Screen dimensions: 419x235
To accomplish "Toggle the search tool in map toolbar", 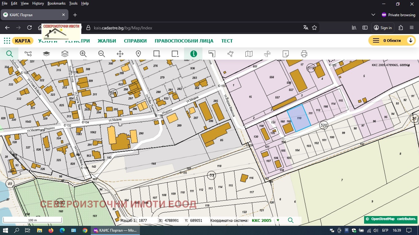I will [10, 54].
